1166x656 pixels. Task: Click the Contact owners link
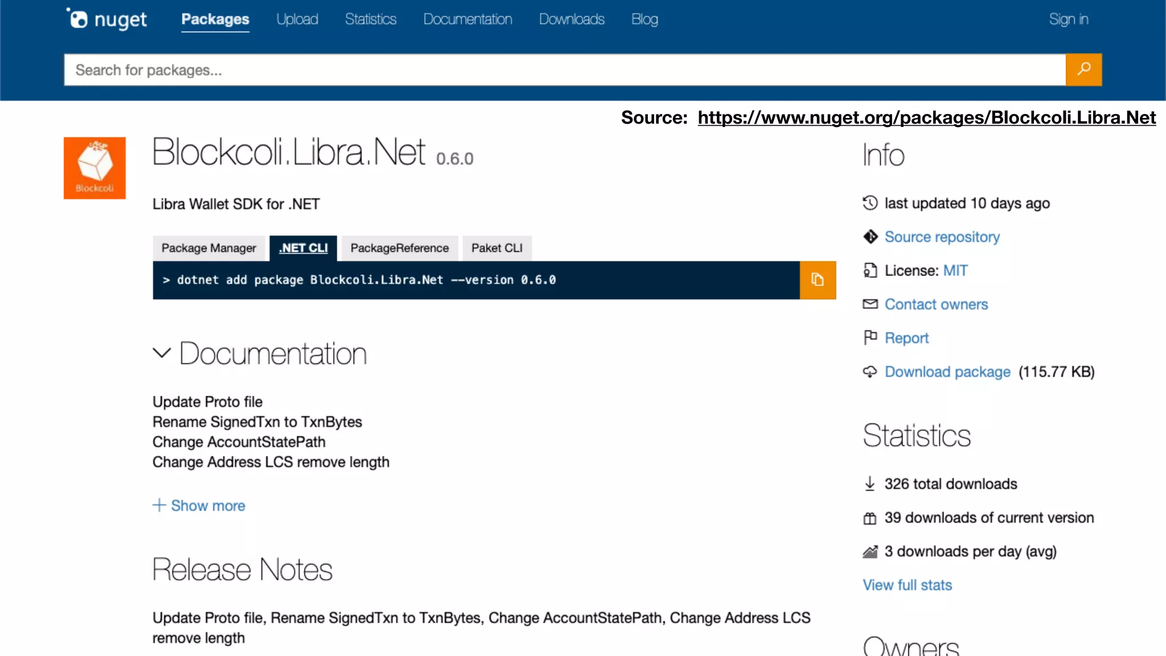(937, 304)
